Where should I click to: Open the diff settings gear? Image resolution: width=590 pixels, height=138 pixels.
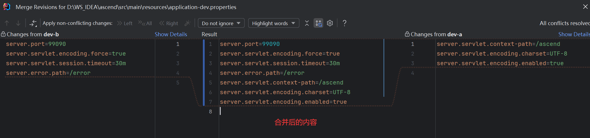click(x=330, y=23)
